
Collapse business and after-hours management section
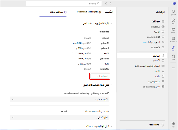pyautogui.click(x=111, y=23)
